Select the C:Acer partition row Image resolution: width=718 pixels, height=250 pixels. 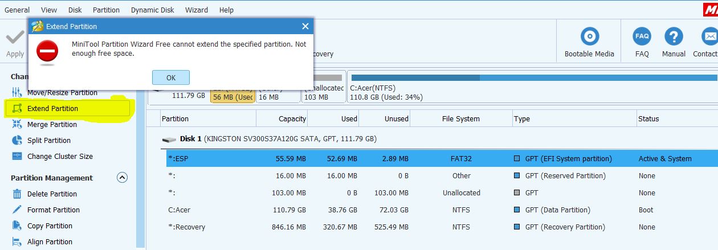(x=442, y=210)
